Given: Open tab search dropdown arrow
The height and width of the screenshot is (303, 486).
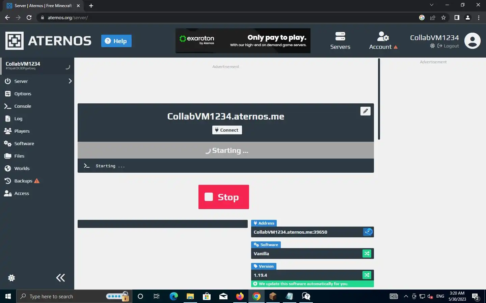Looking at the screenshot, I should point(431,5).
